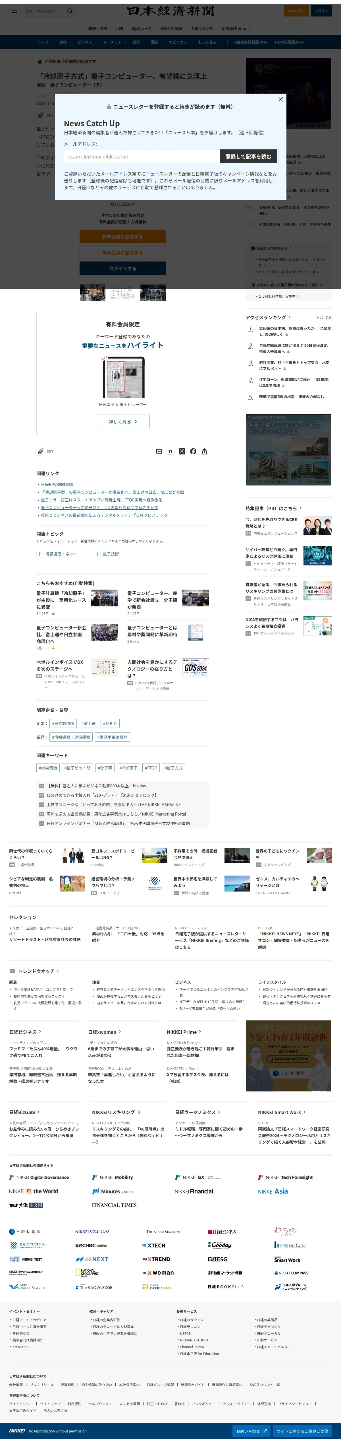
Task: Click the NIKKEI Mobility logo
Action: pyautogui.click(x=112, y=1177)
